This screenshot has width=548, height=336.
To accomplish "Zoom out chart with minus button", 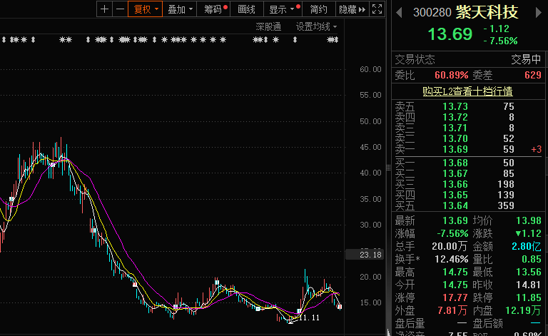I will tap(120, 9).
